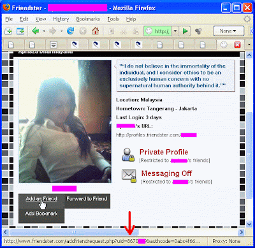Click the horizontal scrollbar left arrow
The image size is (255, 248).
point(6,232)
